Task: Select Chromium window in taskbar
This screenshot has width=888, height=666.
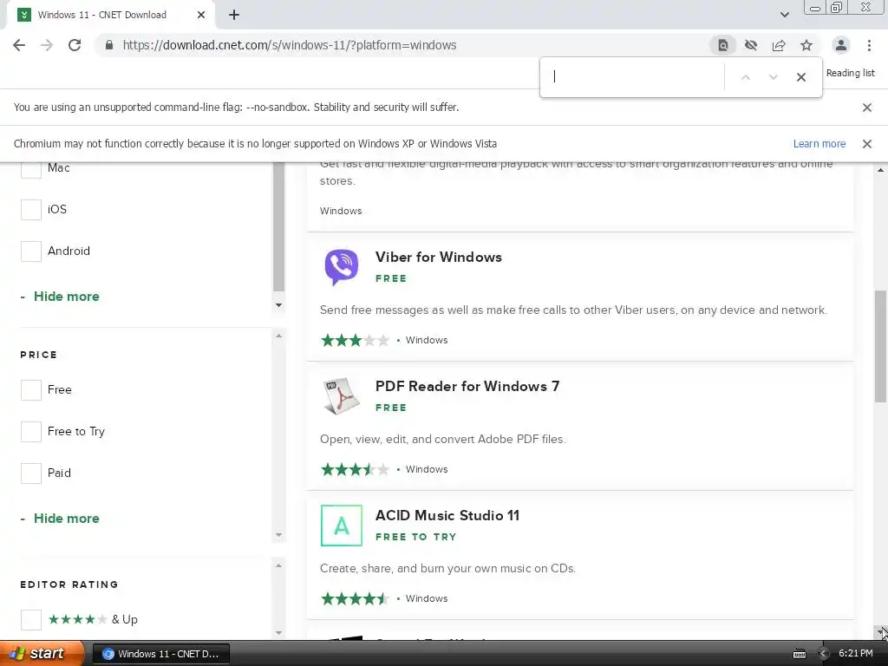Action: (160, 654)
